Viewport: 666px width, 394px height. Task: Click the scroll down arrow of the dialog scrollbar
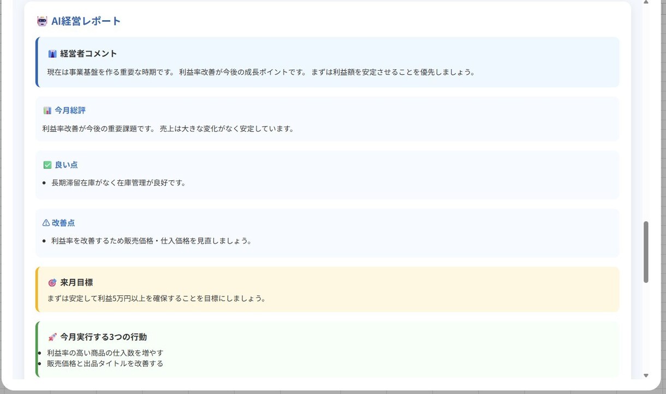coord(646,375)
